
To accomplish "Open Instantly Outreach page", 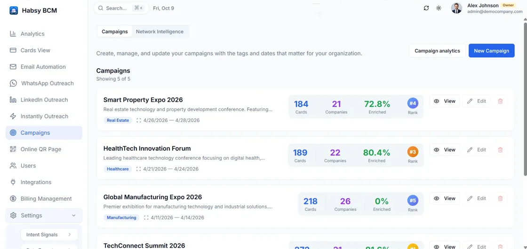I will pos(44,116).
